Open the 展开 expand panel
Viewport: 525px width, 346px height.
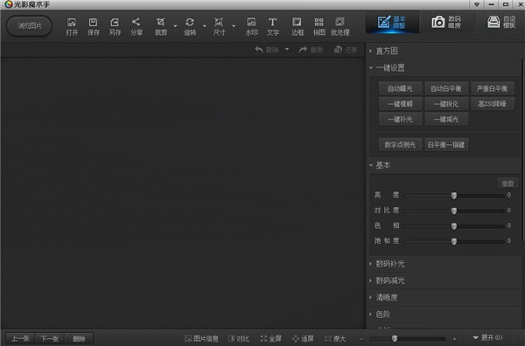488,338
